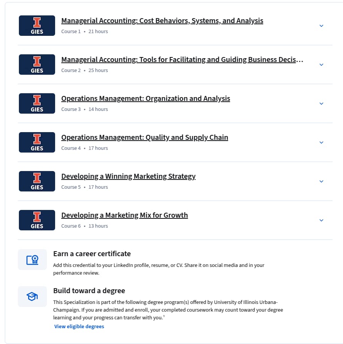Expand the Developing a Winning Marketing Strategy chevron

[x=321, y=181]
